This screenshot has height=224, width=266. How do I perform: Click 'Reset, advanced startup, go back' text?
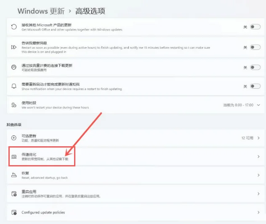pos(45,178)
